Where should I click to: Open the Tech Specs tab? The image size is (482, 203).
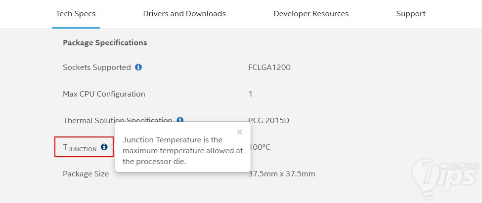(76, 14)
